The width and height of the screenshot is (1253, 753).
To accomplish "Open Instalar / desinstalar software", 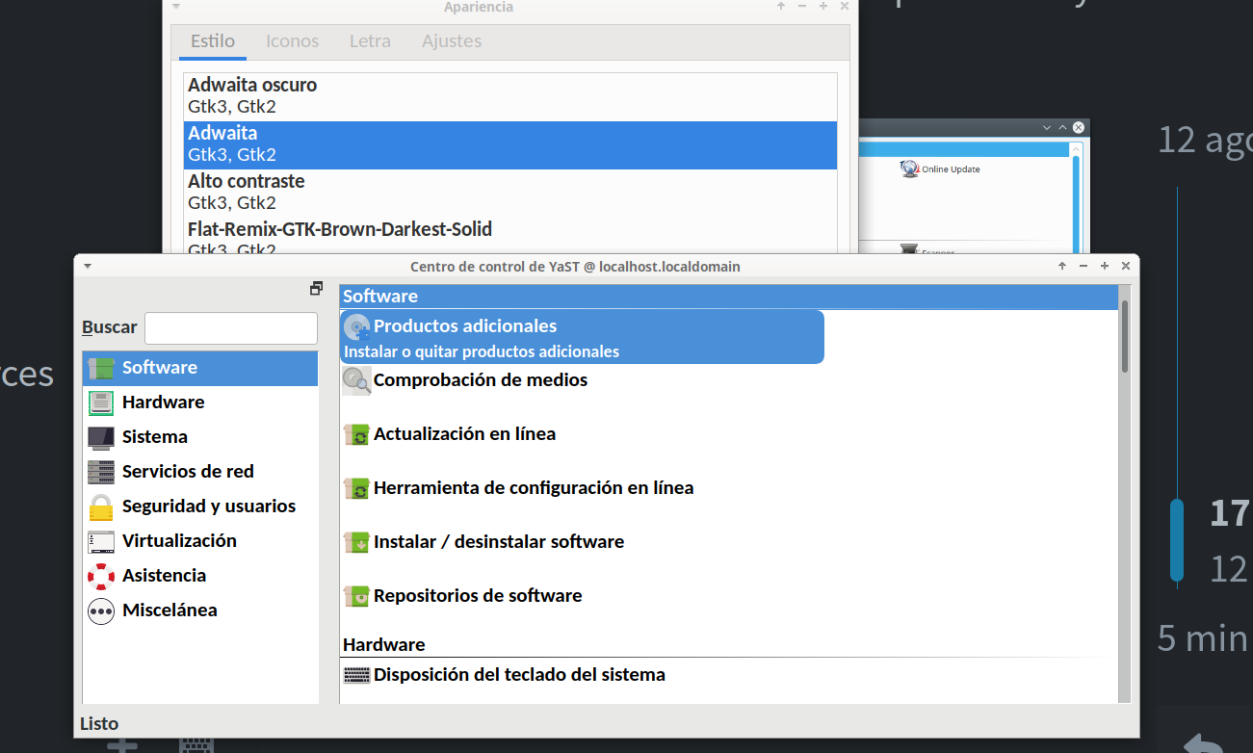I will tap(498, 542).
